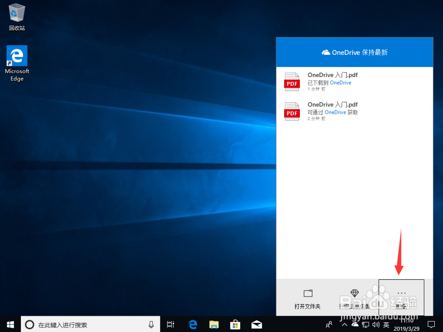
Task: Open the downloaded 'OneDrive 入门.pdf' title text
Action: pyautogui.click(x=333, y=75)
